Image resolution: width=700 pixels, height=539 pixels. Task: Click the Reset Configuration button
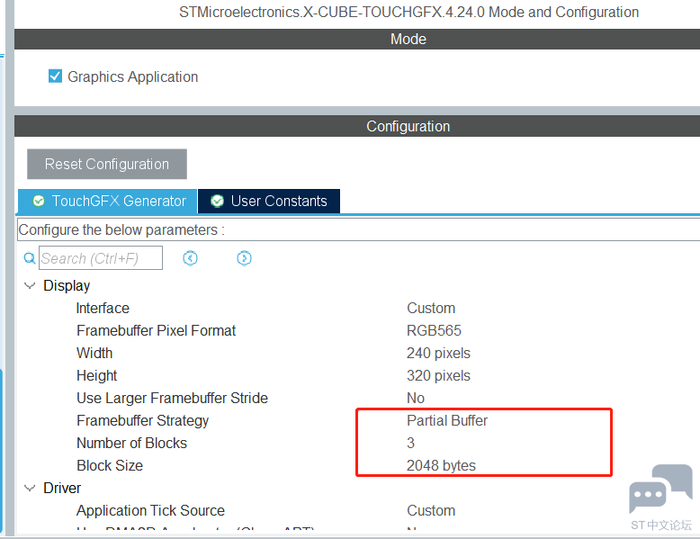[x=107, y=164]
